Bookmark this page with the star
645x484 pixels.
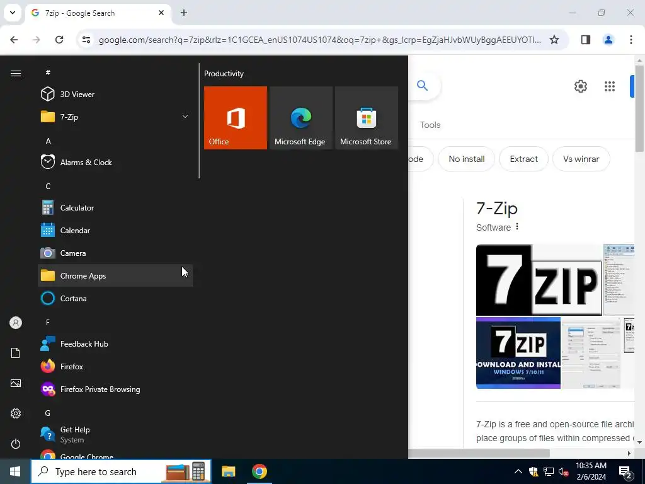(554, 40)
